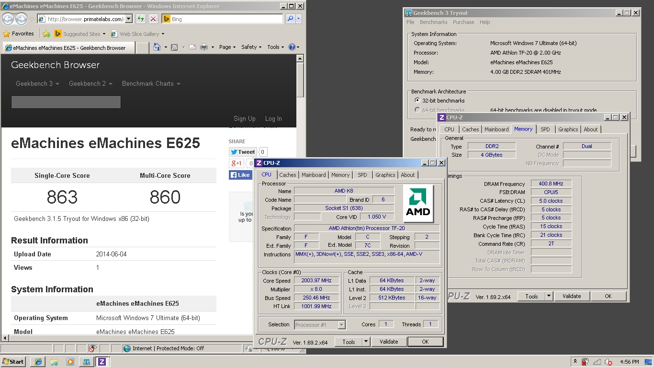Switch to Caches tab in front CPU-Z
This screenshot has height=368, width=654.
click(x=287, y=175)
